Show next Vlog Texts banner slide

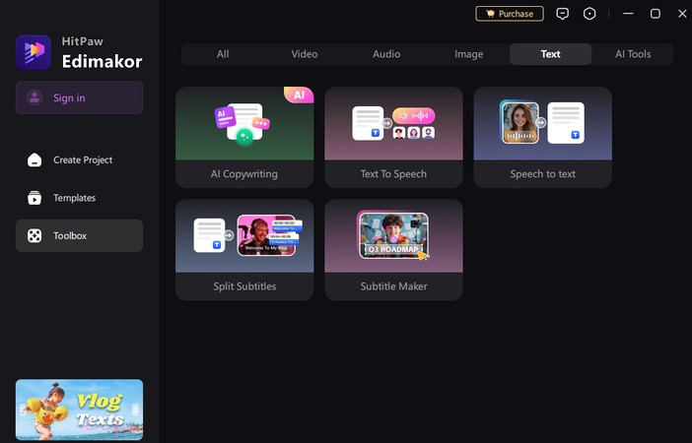[x=136, y=410]
